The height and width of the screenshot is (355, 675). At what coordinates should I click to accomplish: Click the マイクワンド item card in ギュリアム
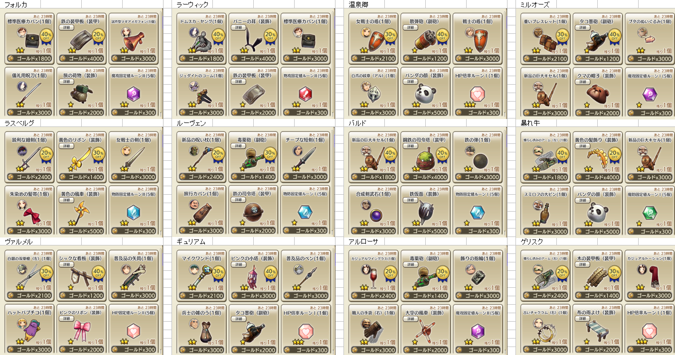pyautogui.click(x=201, y=274)
